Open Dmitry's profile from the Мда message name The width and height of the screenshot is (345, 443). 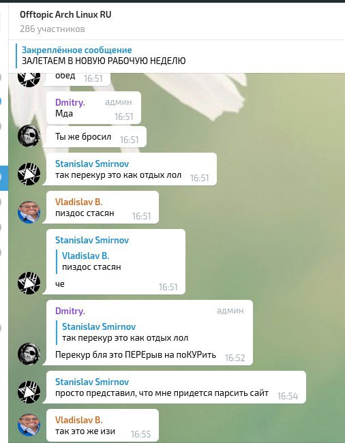tap(70, 102)
